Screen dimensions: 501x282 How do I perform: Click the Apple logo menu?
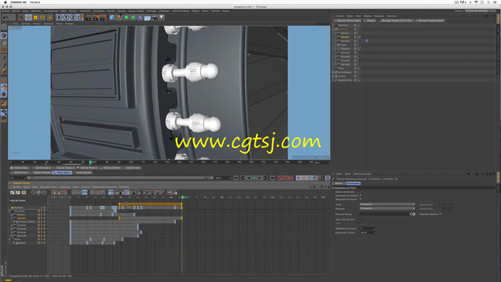[5, 3]
